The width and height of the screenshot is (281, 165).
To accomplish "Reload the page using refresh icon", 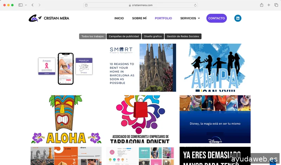I will point(195,5).
